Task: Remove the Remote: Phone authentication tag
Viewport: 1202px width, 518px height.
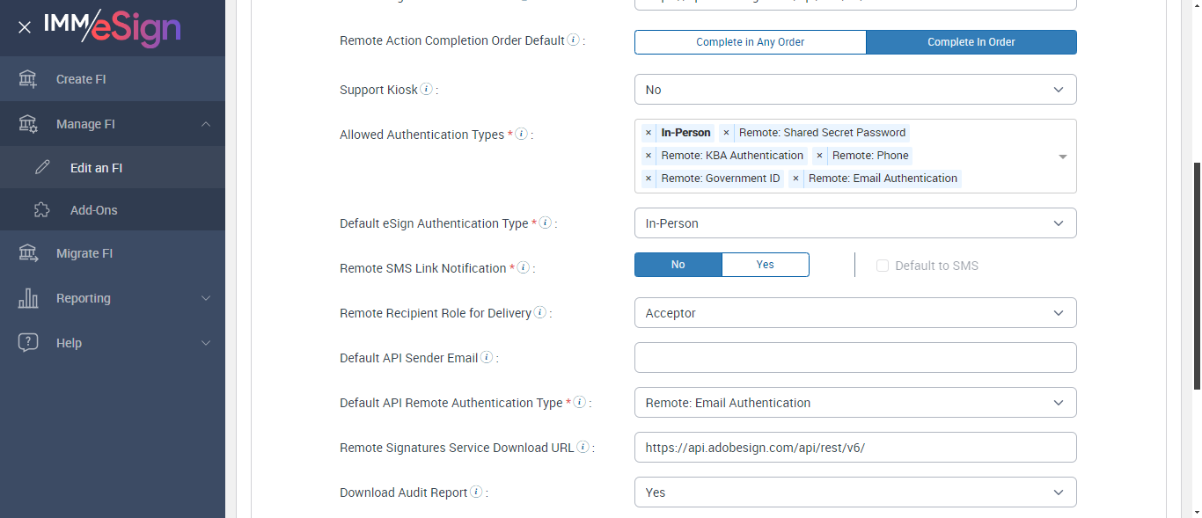Action: coord(819,156)
